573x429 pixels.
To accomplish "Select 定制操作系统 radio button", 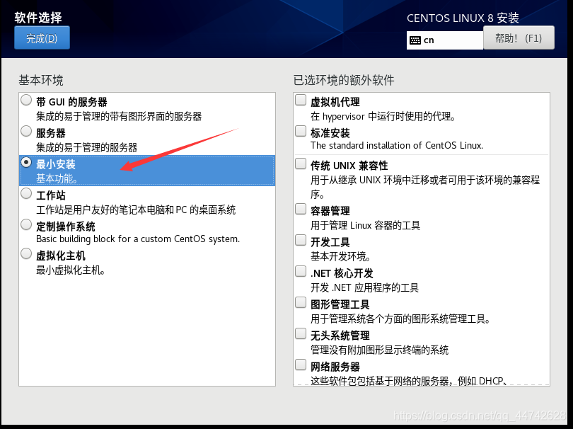I will 26,224.
